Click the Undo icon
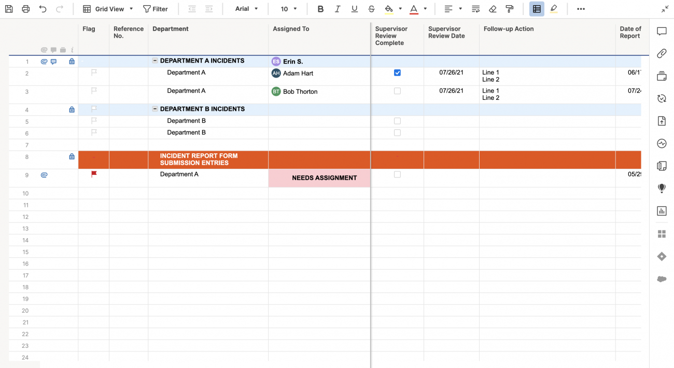674x368 pixels. (x=42, y=8)
